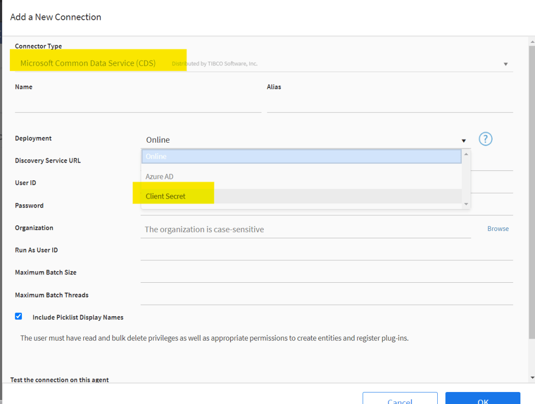Click the Run As User ID field
The height and width of the screenshot is (404, 535).
click(326, 251)
